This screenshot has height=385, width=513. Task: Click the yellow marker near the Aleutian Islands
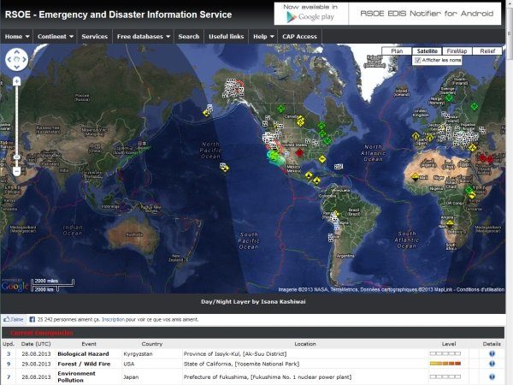click(206, 113)
